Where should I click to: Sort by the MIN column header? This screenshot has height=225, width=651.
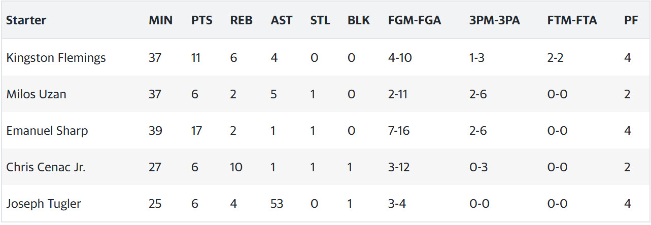[160, 20]
